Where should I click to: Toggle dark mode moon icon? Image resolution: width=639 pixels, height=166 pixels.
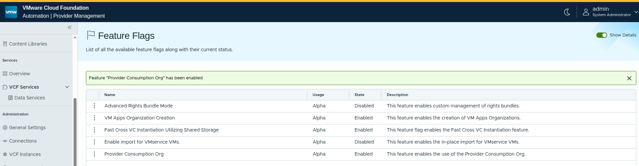click(567, 12)
